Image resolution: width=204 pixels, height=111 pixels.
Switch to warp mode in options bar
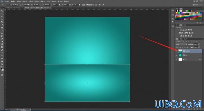pyautogui.click(x=96, y=5)
